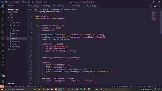Viewport: 162px width, 91px height.
Task: Change line endings via CRLF
Action: (145, 86)
